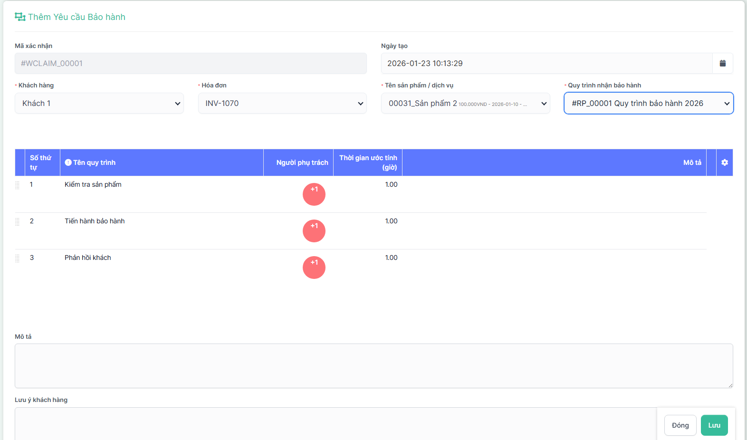This screenshot has width=747, height=440.
Task: Expand the Hóa đơn INV-1070 dropdown
Action: [x=282, y=103]
